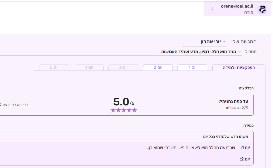Click the fifth rating star
This screenshot has height=168, width=273.
tap(134, 110)
